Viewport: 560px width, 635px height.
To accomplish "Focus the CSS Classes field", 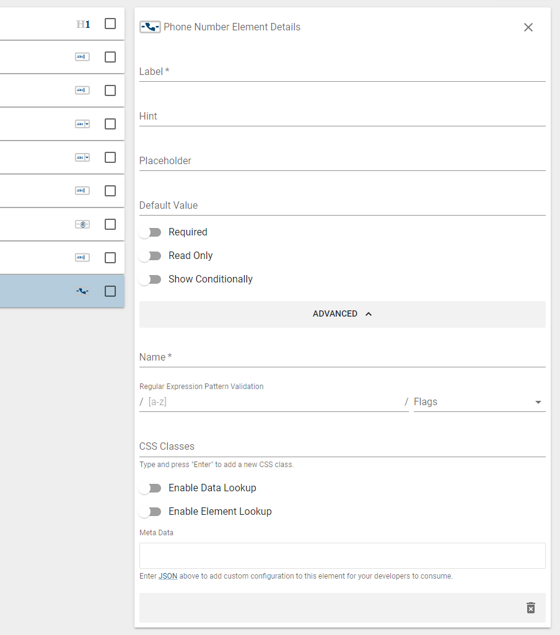I will click(x=343, y=447).
